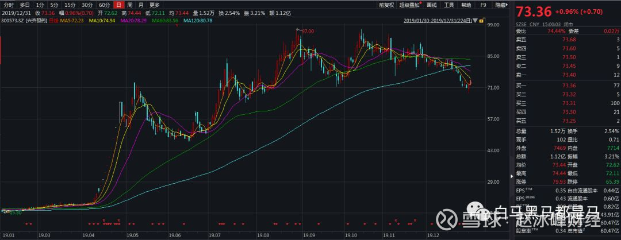Select the 买二 73.32 bid row

point(568,94)
